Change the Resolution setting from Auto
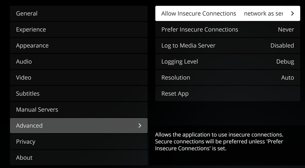 [x=228, y=77]
